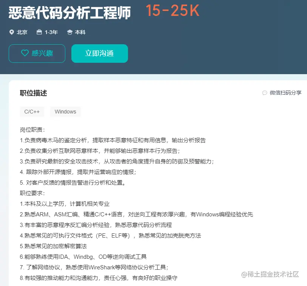307x286 pixels.
Task: Click line 2.熟悉ARM、ASM汇编
Action: coord(136,214)
